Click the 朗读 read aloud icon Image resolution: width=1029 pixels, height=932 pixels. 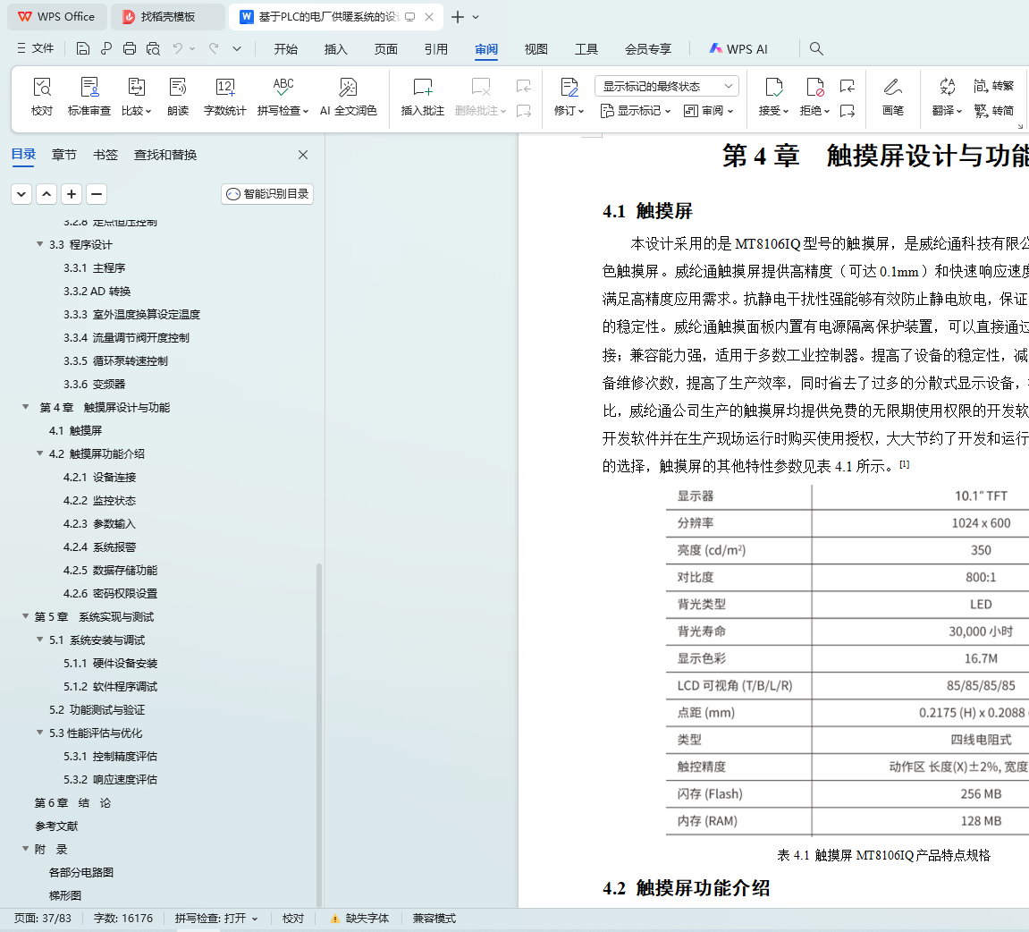[178, 97]
